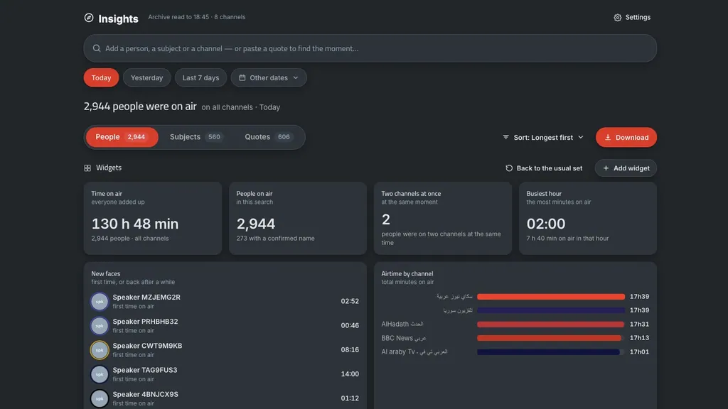Click the New faces widget title

click(x=105, y=273)
